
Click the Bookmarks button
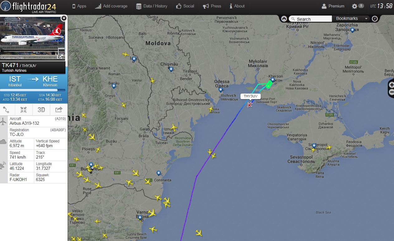pyautogui.click(x=347, y=19)
